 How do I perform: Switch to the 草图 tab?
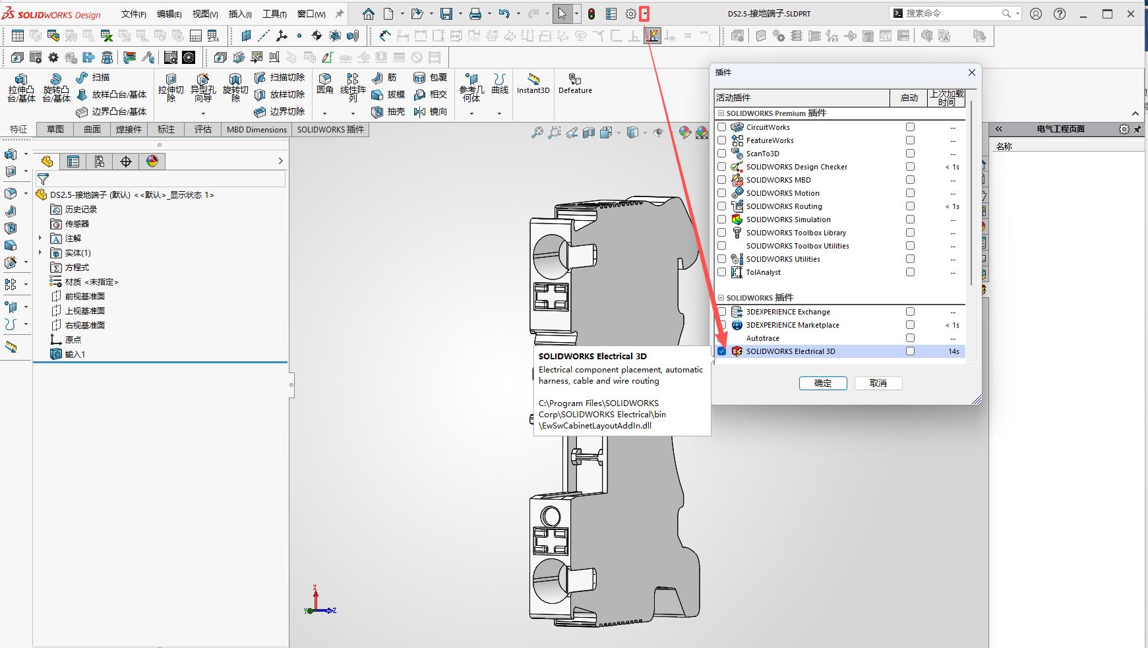click(x=55, y=129)
